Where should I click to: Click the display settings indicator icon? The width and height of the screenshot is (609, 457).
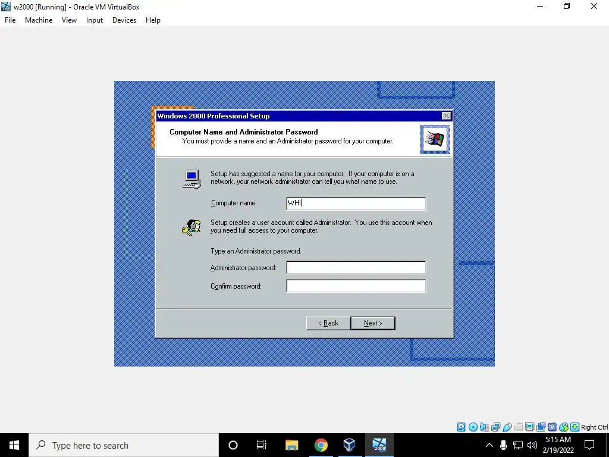coord(529,427)
